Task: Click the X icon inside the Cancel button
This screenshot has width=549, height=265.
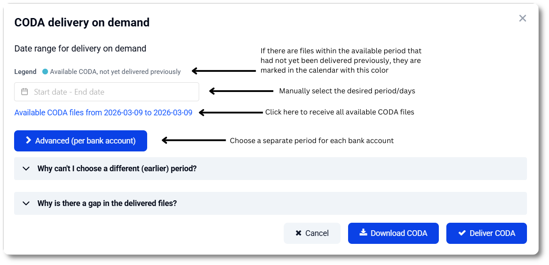Action: pyautogui.click(x=298, y=233)
